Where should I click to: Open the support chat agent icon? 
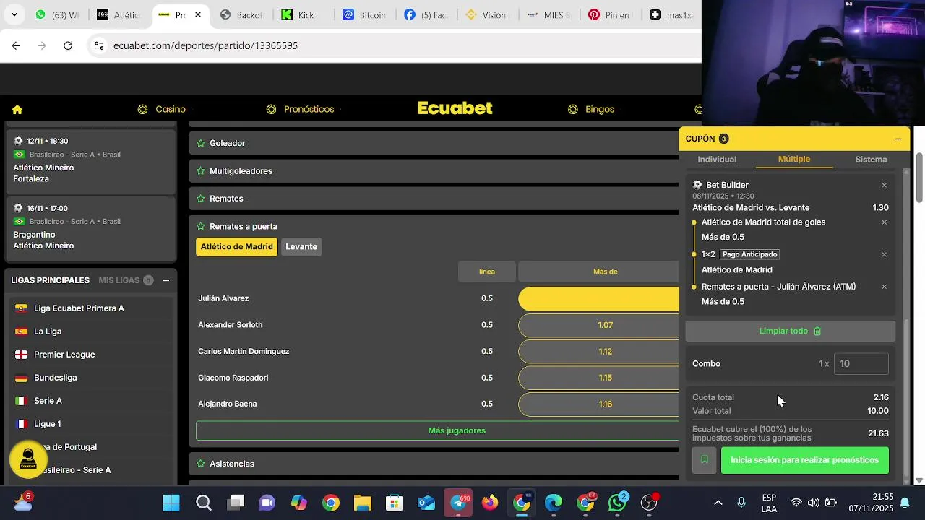(28, 459)
